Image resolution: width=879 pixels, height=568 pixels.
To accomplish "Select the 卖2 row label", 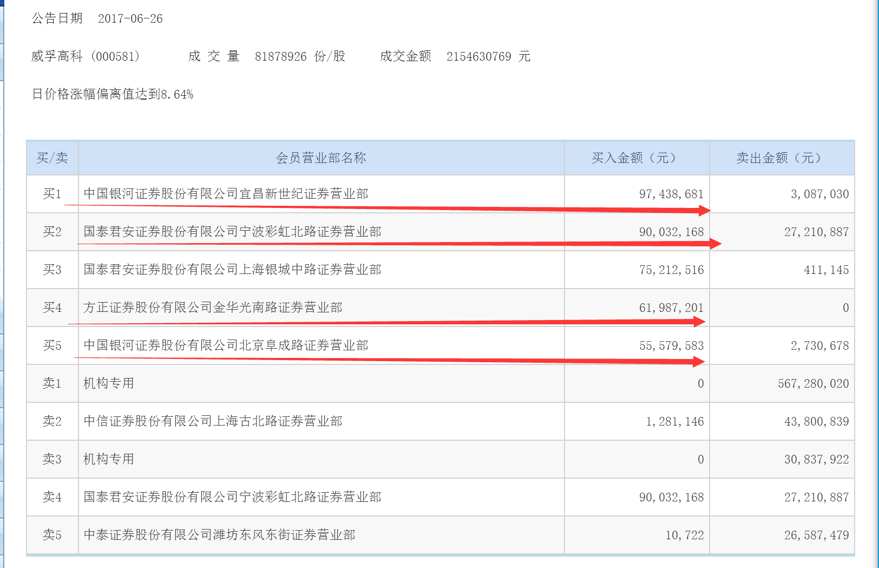I will pyautogui.click(x=53, y=421).
